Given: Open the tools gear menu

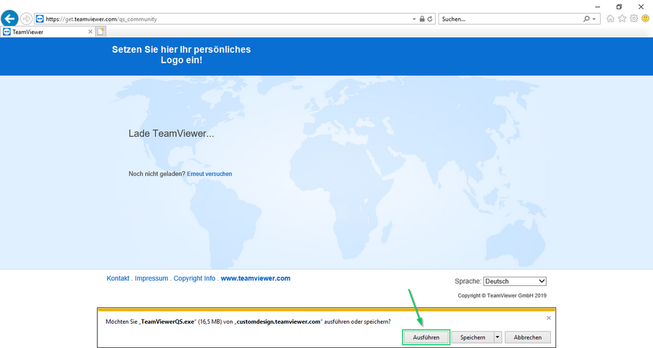Looking at the screenshot, I should point(634,18).
